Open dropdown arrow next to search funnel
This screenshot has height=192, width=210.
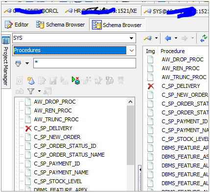tap(27, 63)
